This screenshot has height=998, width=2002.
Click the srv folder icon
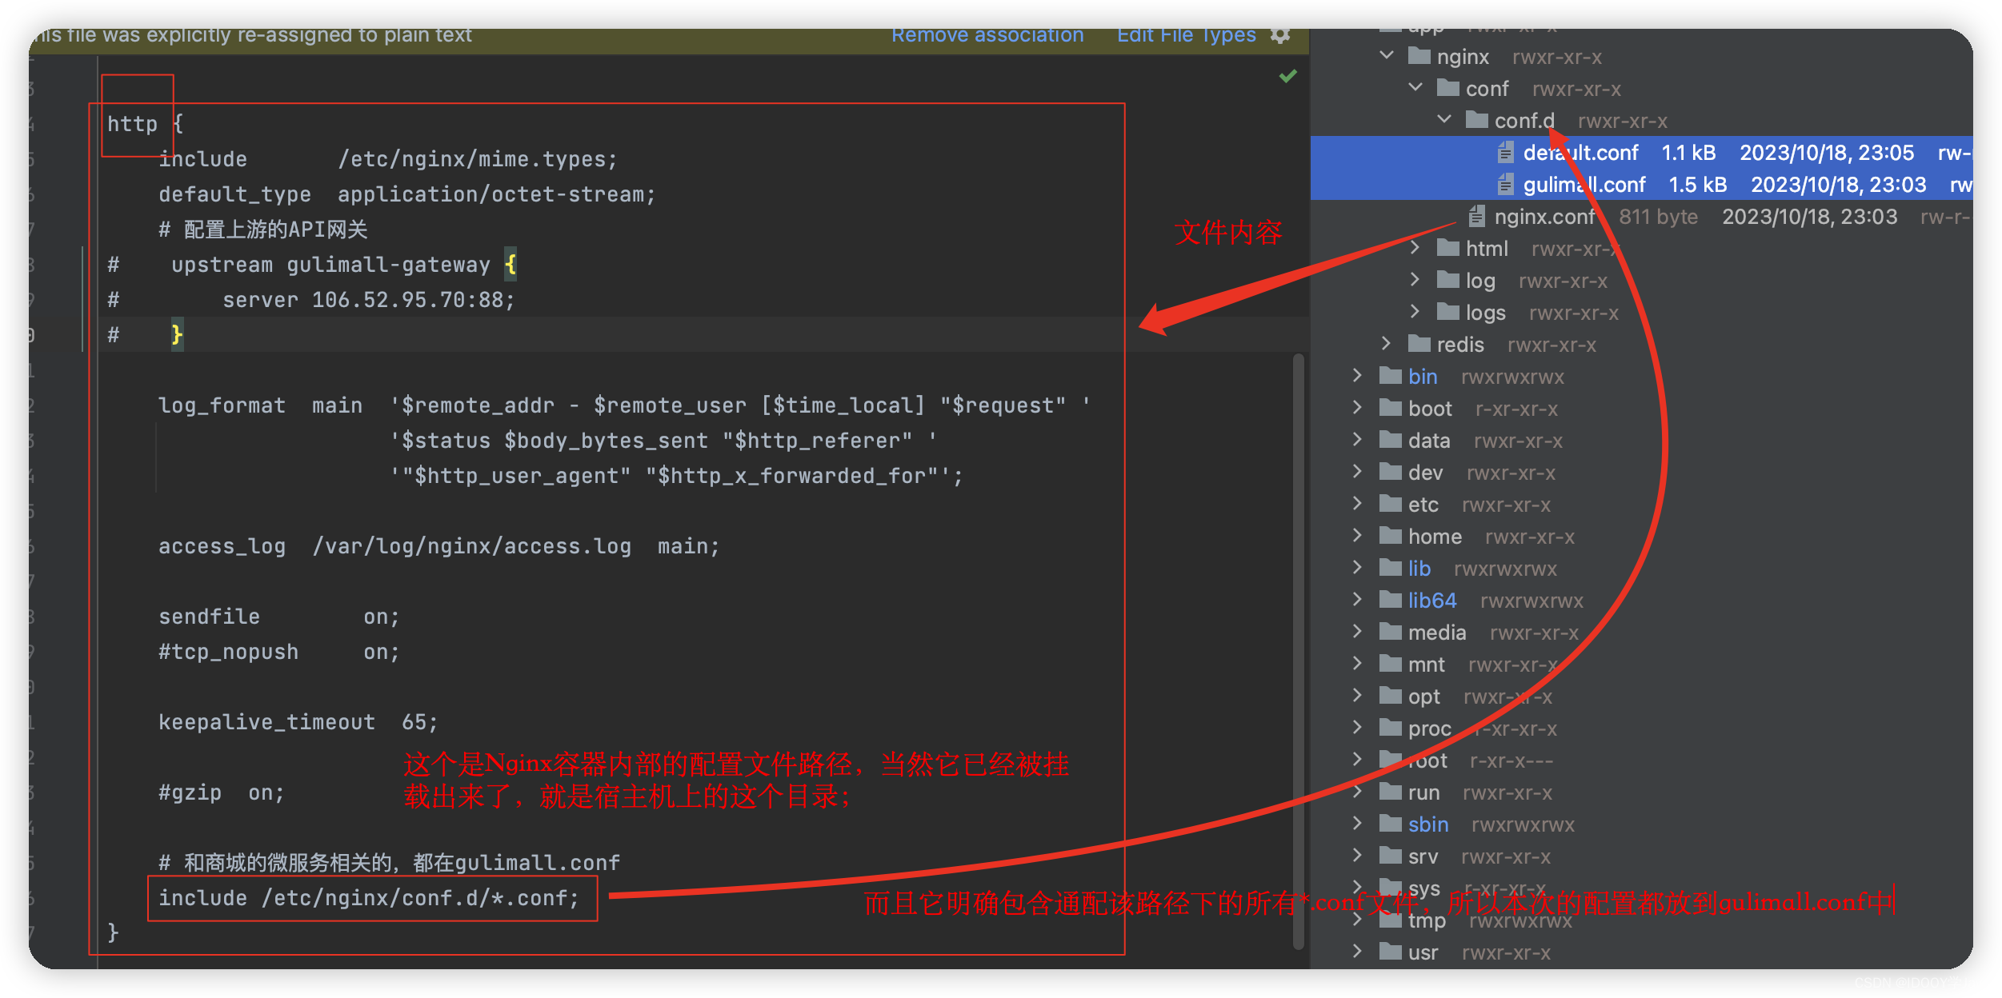[x=1391, y=856]
